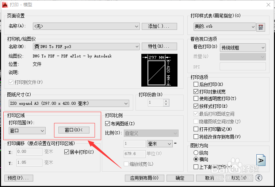The image size is (275, 187).
Task: Click the scale 679.6 units field
Action: [135, 154]
